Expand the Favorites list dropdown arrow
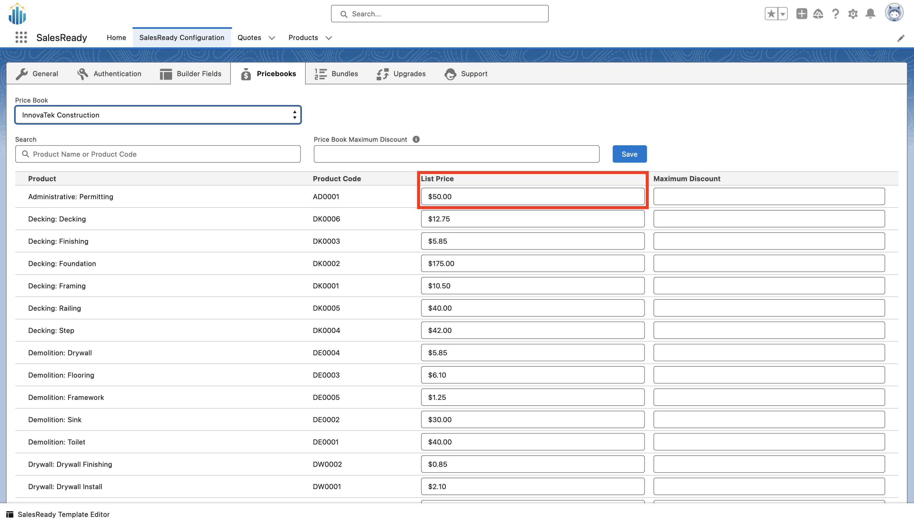The width and height of the screenshot is (914, 525). click(783, 14)
